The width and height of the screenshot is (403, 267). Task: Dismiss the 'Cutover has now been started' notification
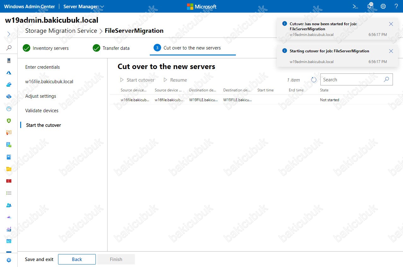coord(391,24)
